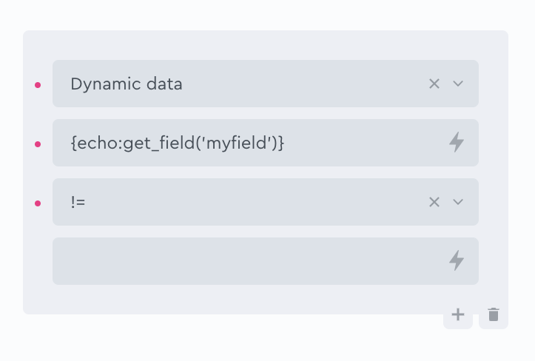Viewport: 535px width, 361px height.
Task: Click pink required dot beside Dynamic data
Action: click(x=38, y=85)
